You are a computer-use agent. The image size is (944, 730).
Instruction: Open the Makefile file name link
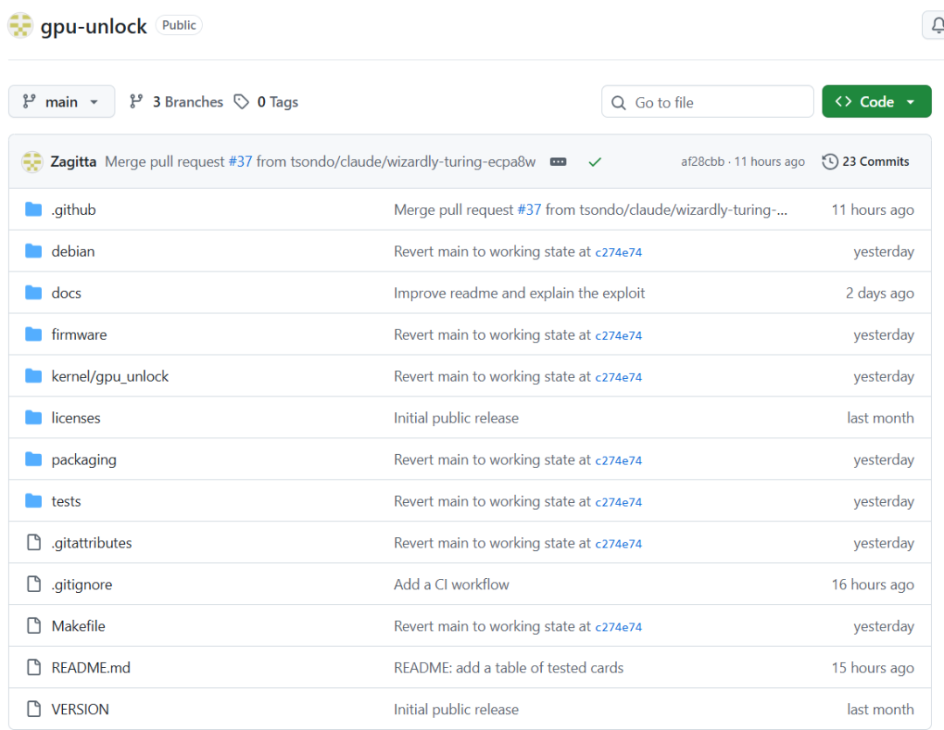[79, 626]
